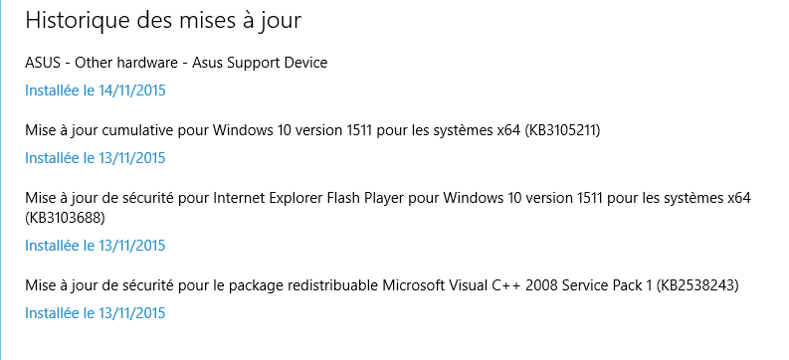This screenshot has height=360, width=789.
Task: Click the words Asus Support Device
Action: click(x=260, y=63)
